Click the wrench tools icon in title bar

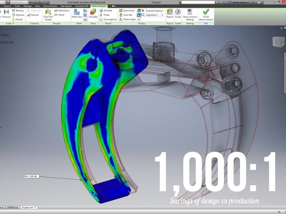pyautogui.click(x=217, y=2)
